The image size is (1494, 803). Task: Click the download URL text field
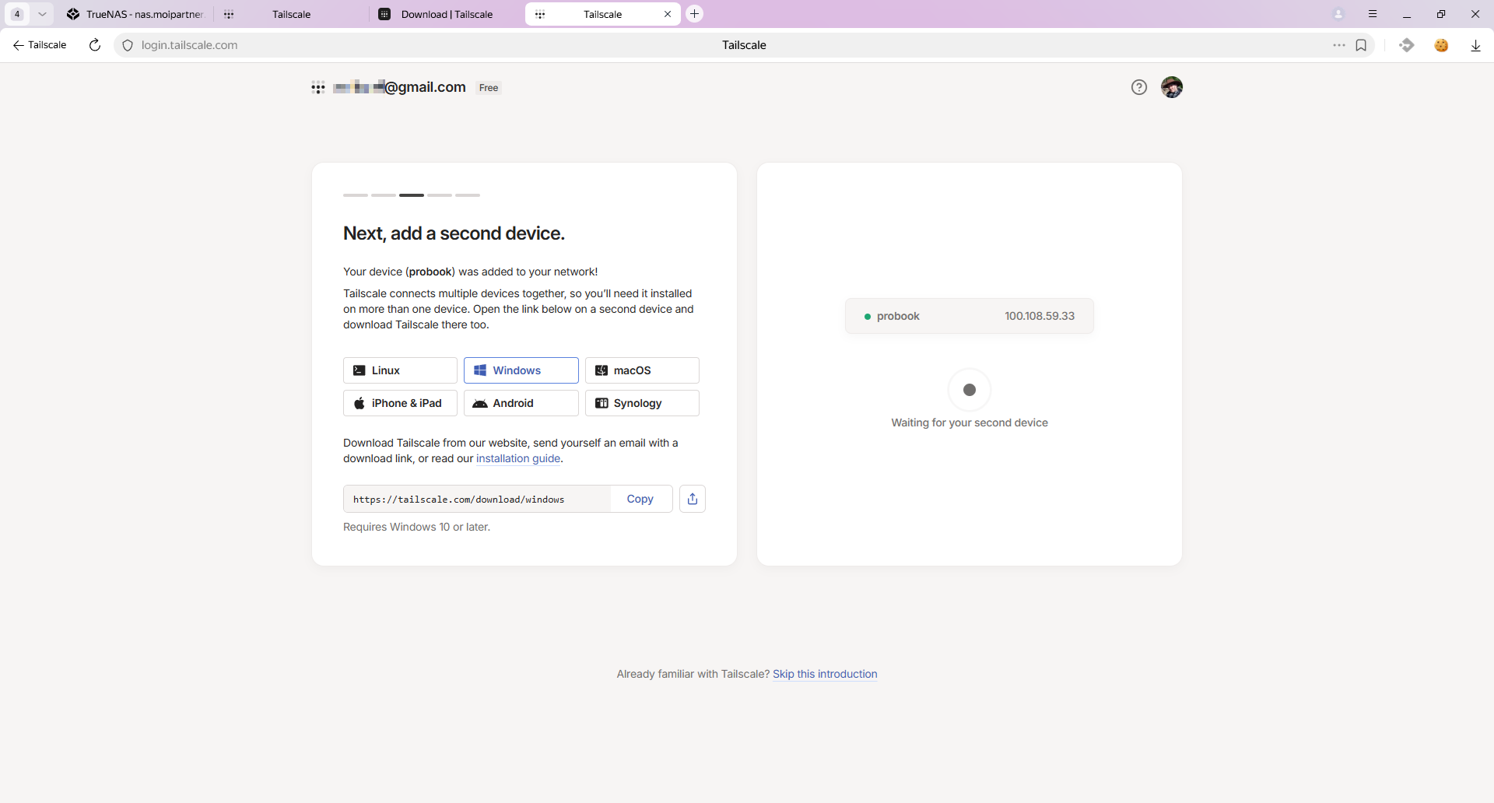point(476,499)
